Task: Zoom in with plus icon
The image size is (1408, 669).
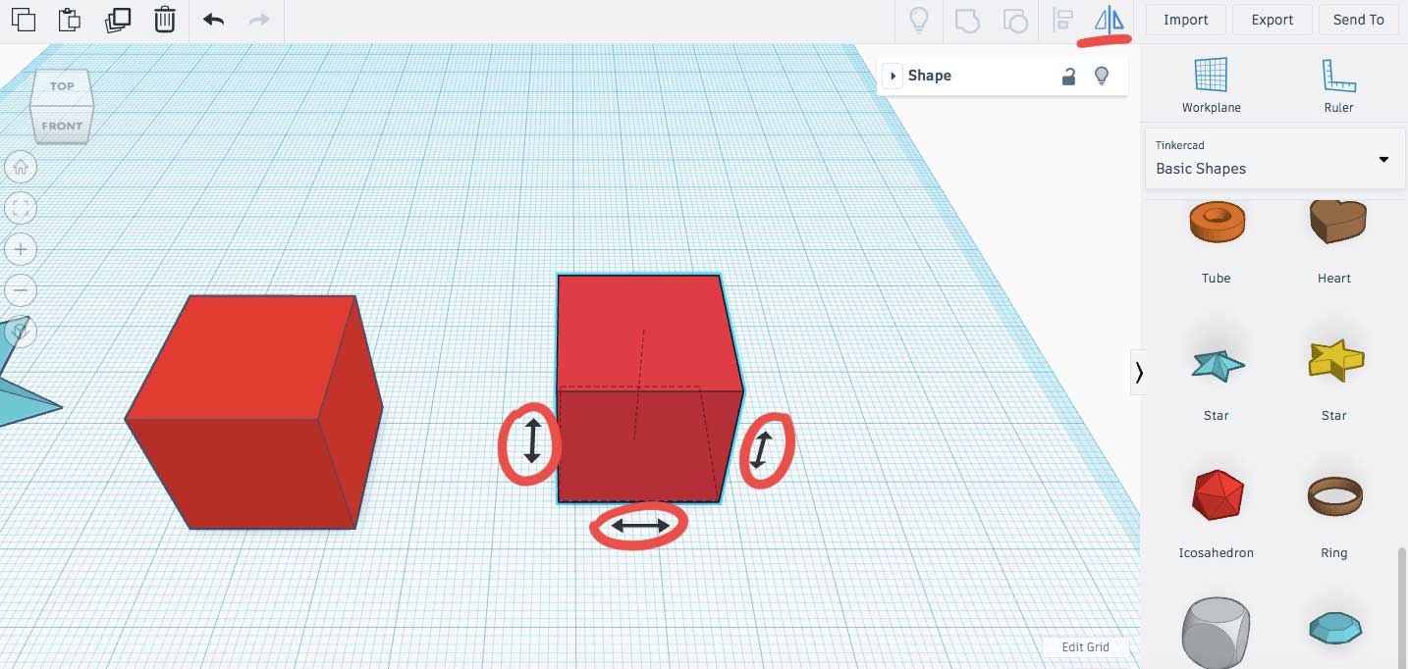Action: pos(21,249)
